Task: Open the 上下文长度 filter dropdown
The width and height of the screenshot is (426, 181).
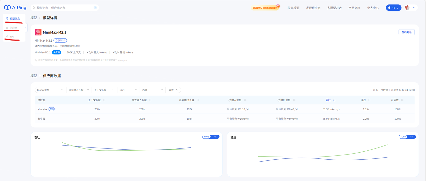Action: tap(104, 90)
